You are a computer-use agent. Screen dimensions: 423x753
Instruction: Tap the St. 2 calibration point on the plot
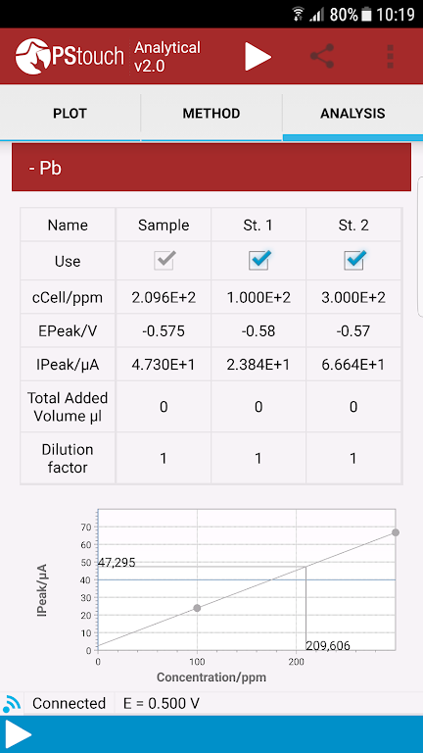pos(396,532)
